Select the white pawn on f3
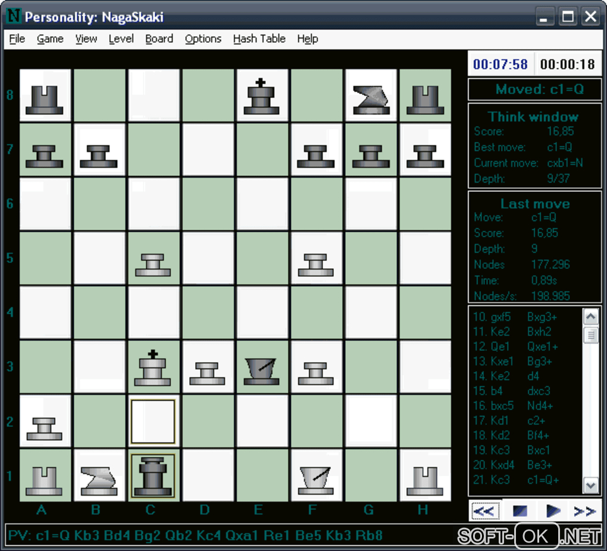Image resolution: width=607 pixels, height=551 pixels. tap(316, 373)
